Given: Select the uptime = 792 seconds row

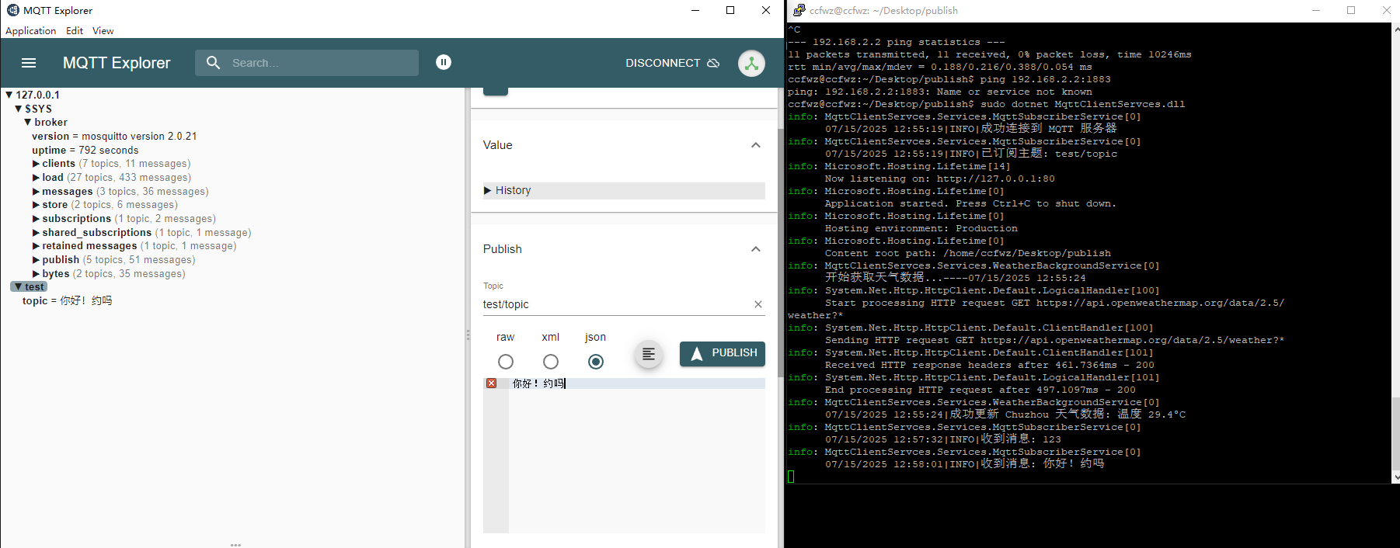Looking at the screenshot, I should (85, 151).
